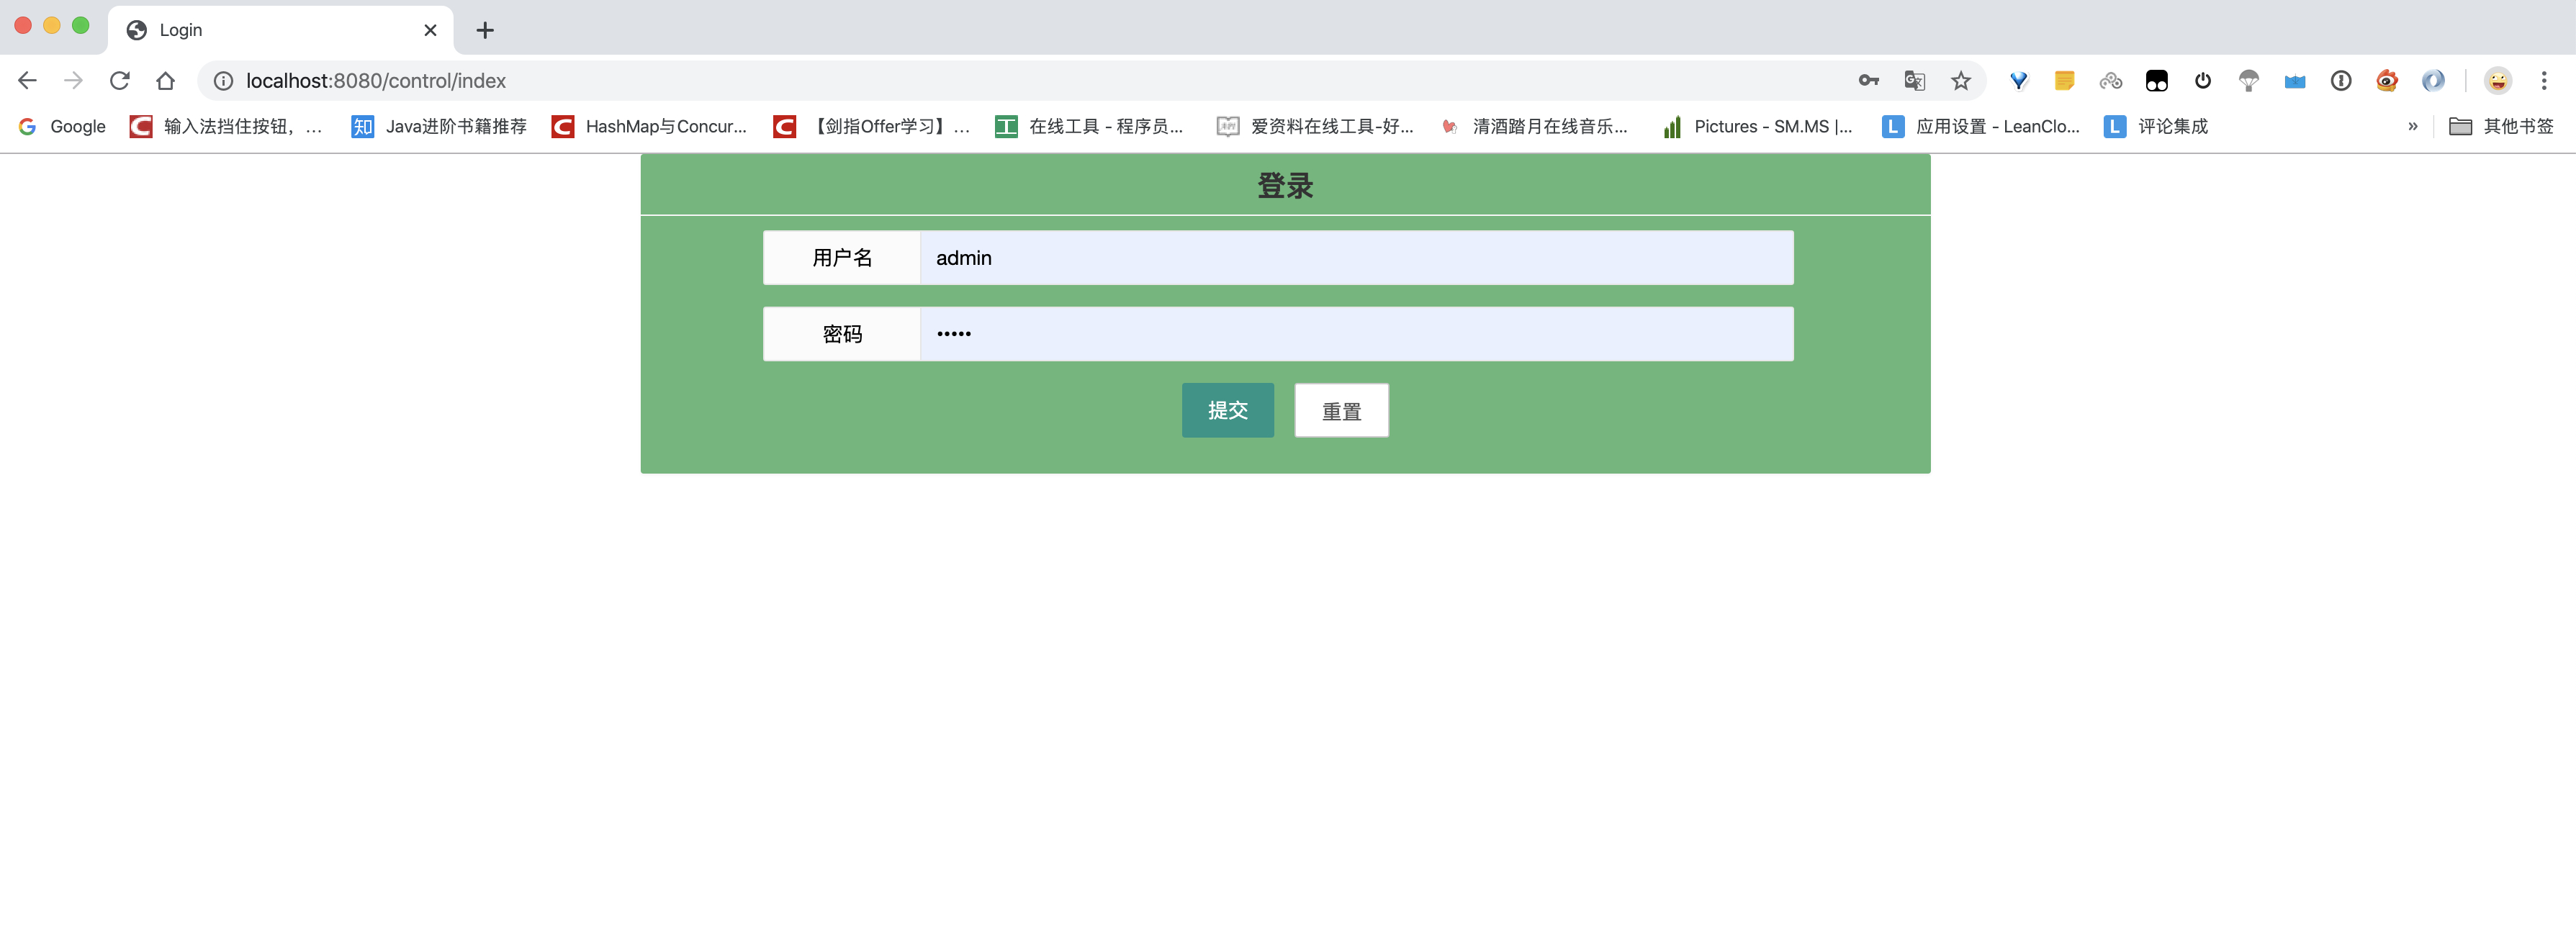The image size is (2576, 940).
Task: Click the 重置 reset button
Action: (x=1341, y=411)
